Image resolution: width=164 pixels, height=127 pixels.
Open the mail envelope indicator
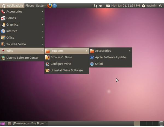(x=108, y=6)
